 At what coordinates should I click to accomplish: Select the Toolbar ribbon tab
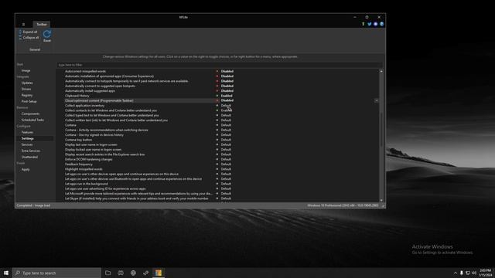pos(41,24)
